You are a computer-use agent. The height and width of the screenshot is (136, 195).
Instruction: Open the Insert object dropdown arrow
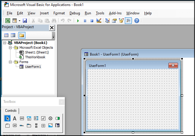click(19, 21)
